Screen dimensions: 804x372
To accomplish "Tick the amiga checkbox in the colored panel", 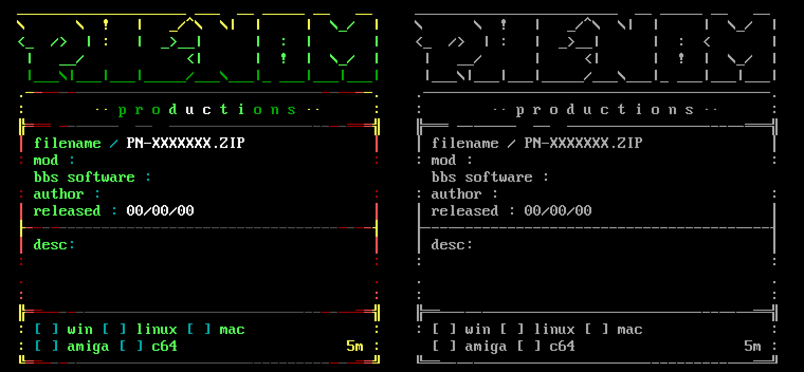I will coord(46,347).
